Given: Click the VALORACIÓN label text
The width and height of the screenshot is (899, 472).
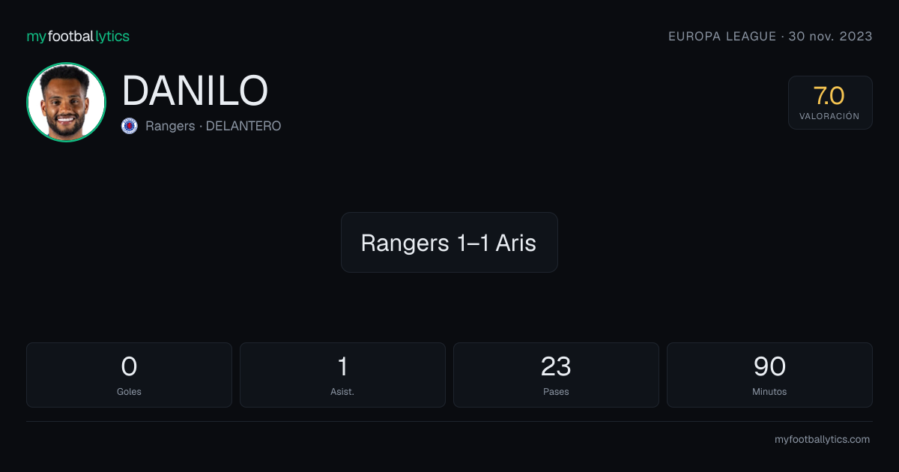Looking at the screenshot, I should [x=829, y=116].
